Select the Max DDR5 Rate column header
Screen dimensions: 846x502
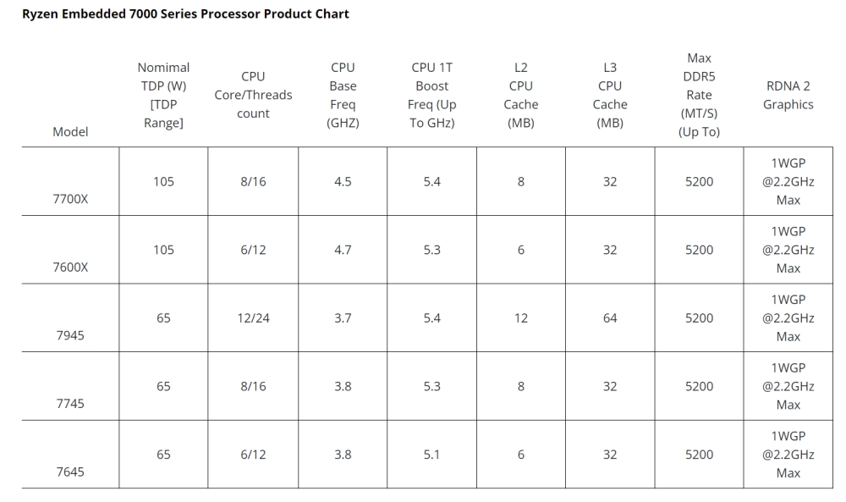pyautogui.click(x=699, y=95)
